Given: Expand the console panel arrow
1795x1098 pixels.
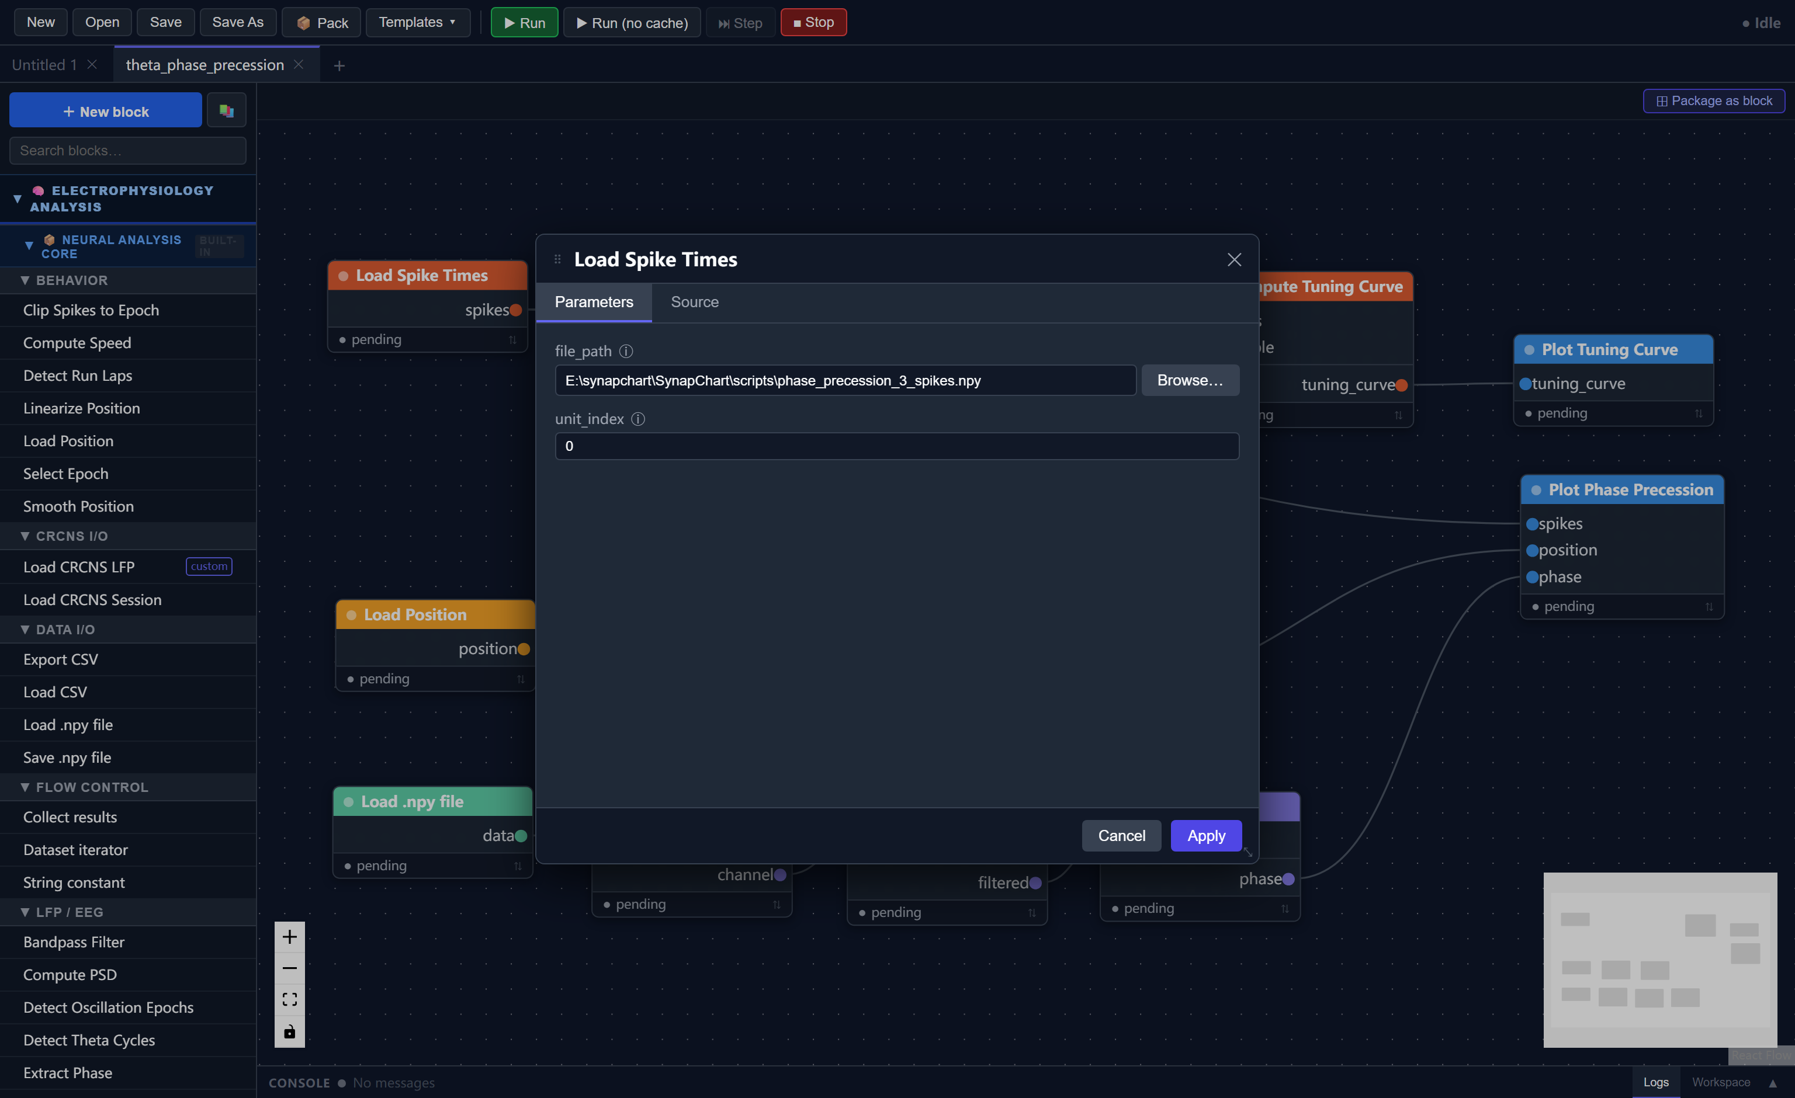Looking at the screenshot, I should 1772,1083.
